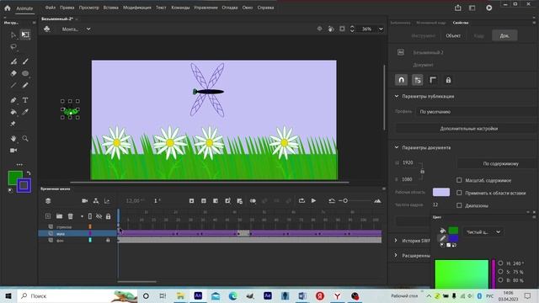This screenshot has height=303, width=539.
Task: Open the edit toolbar three-dots menu
Action: [x=19, y=165]
